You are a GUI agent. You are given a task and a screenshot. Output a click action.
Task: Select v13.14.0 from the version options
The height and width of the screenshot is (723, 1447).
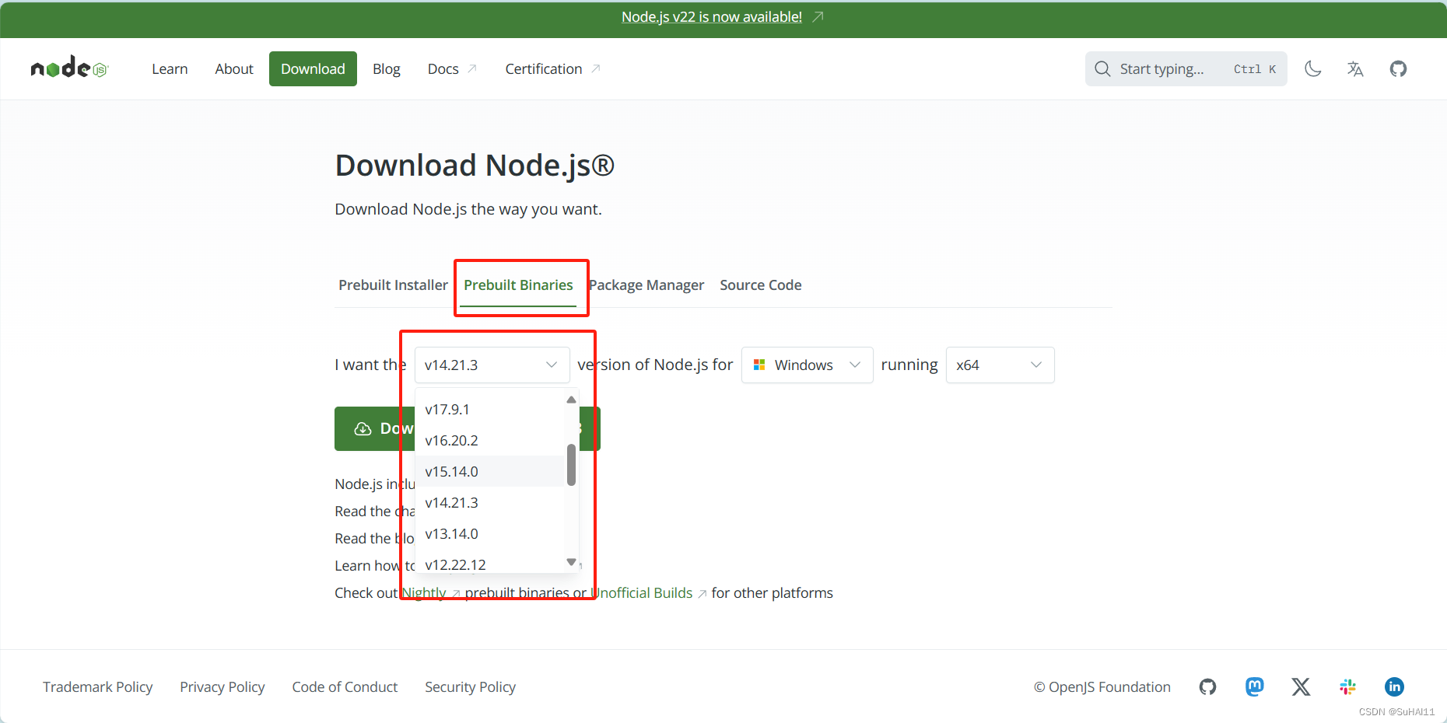coord(451,533)
